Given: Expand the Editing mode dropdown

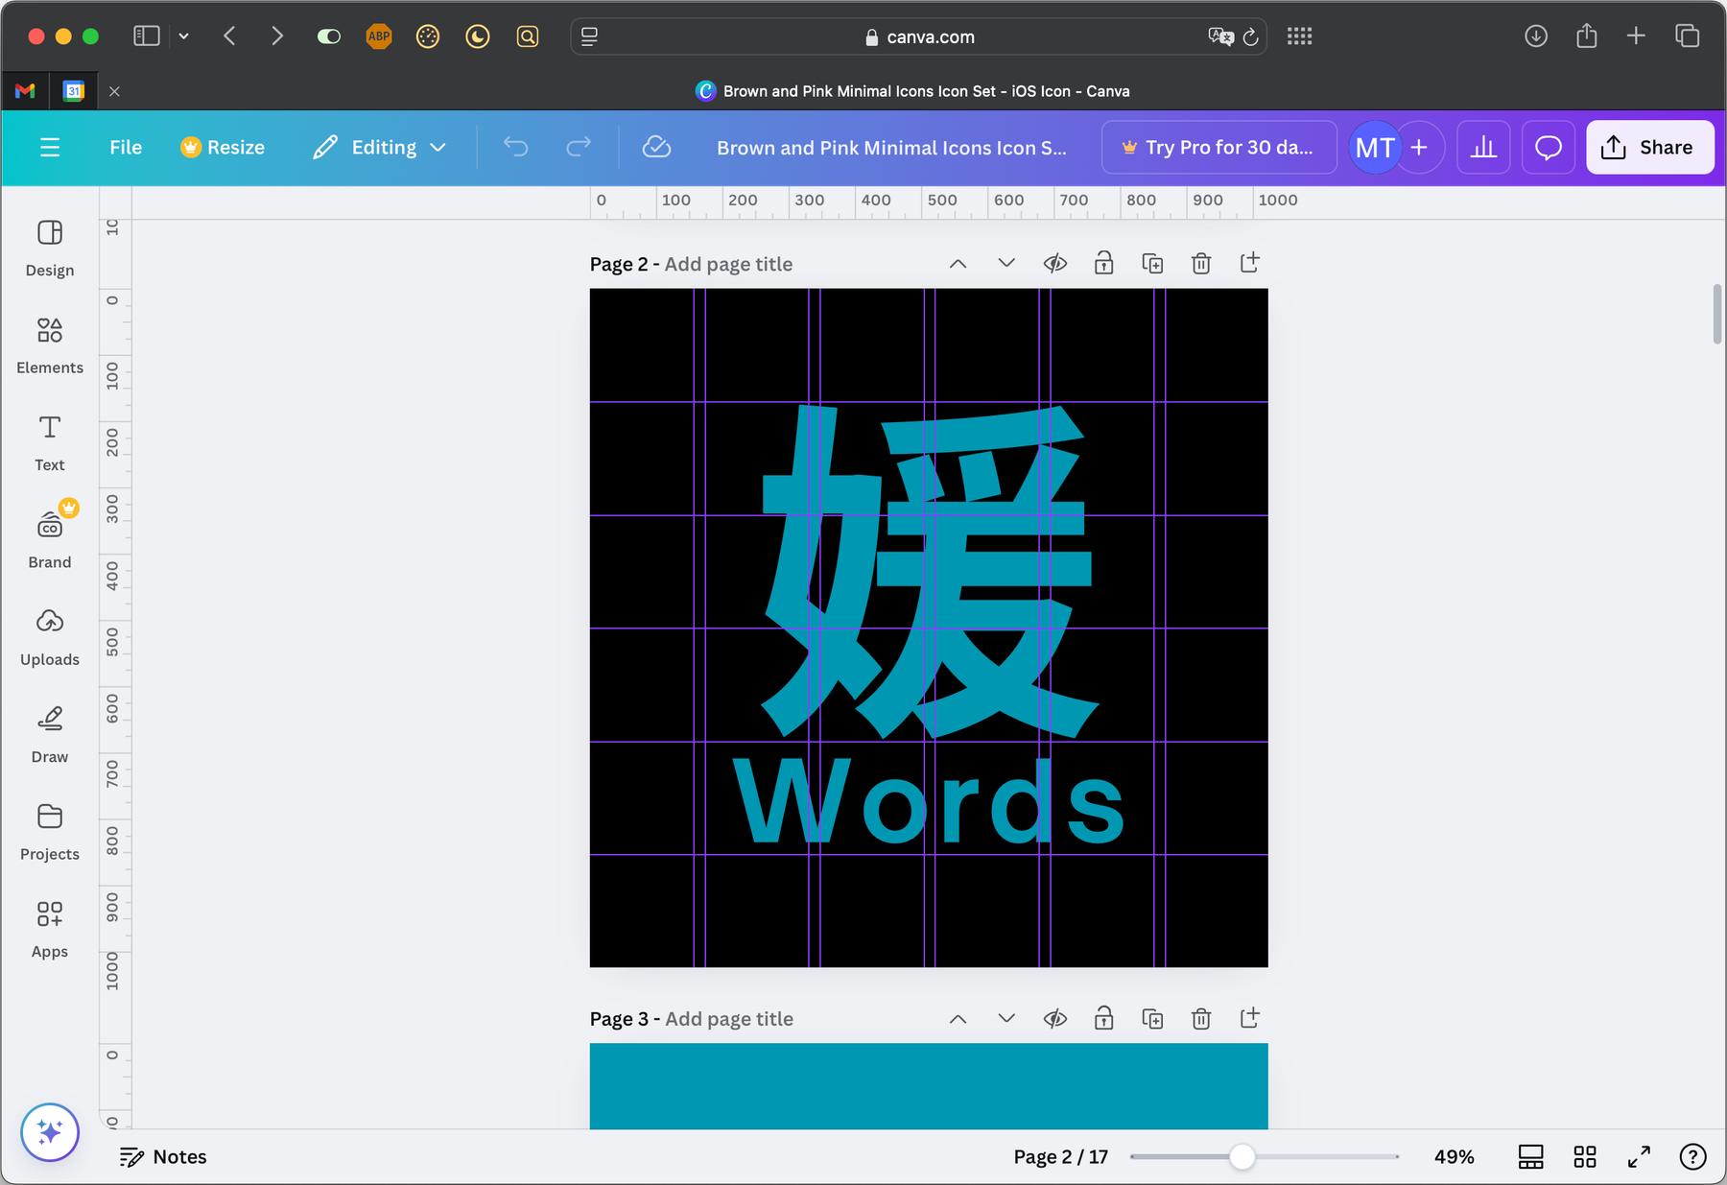Looking at the screenshot, I should 440,147.
